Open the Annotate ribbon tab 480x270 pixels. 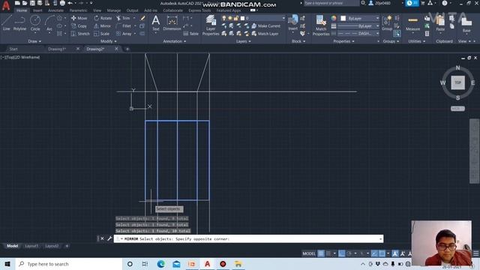tap(55, 10)
